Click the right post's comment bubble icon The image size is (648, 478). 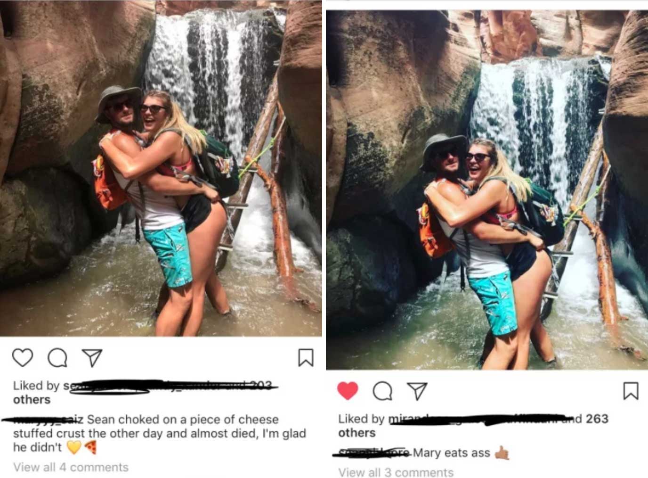pyautogui.click(x=382, y=391)
